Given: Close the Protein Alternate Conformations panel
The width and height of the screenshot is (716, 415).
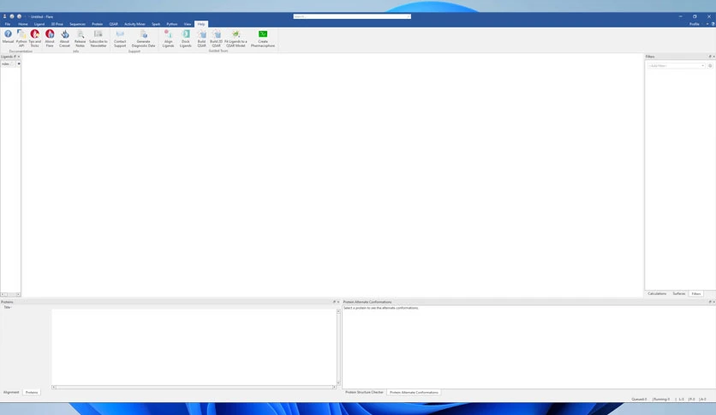Looking at the screenshot, I should coord(713,302).
